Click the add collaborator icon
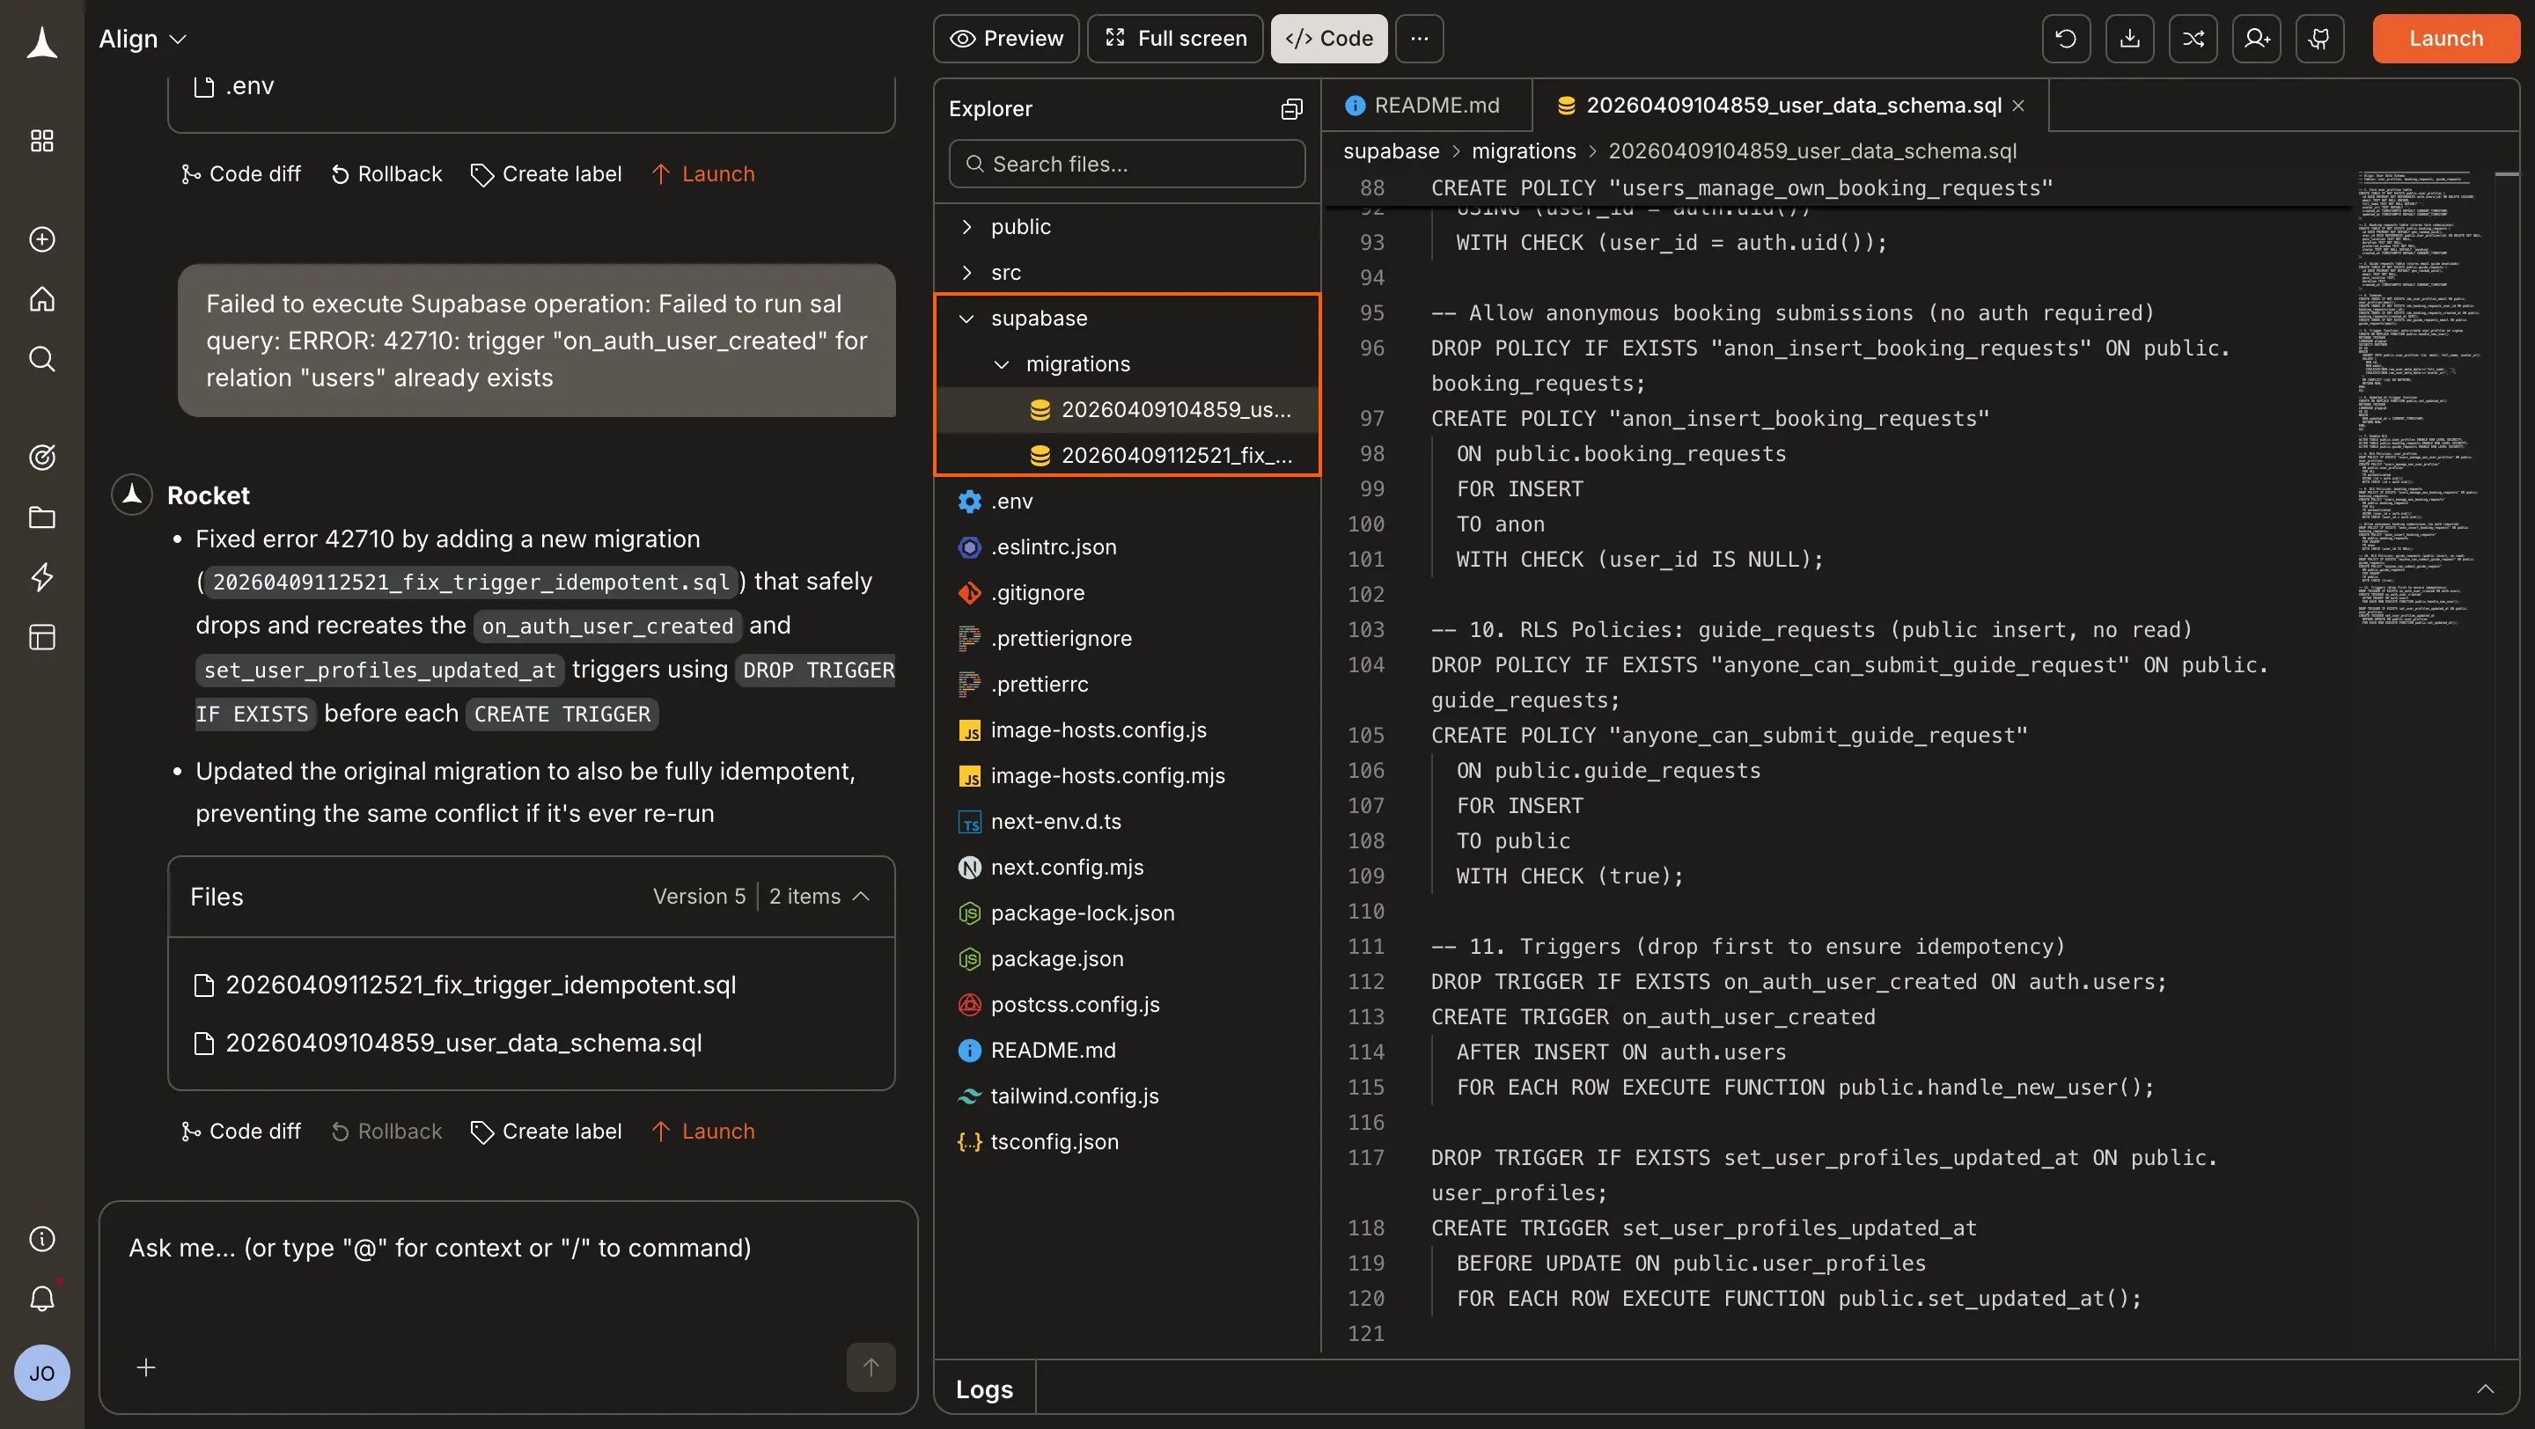Image resolution: width=2535 pixels, height=1429 pixels. pyautogui.click(x=2257, y=39)
